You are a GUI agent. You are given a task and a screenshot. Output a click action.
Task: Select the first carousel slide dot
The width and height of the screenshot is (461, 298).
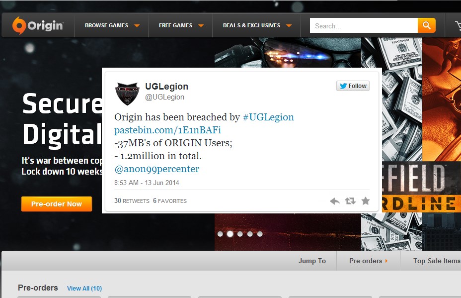(x=220, y=234)
